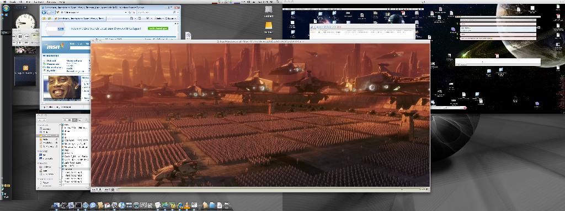Click the Finder icon in the Dock

(57, 206)
